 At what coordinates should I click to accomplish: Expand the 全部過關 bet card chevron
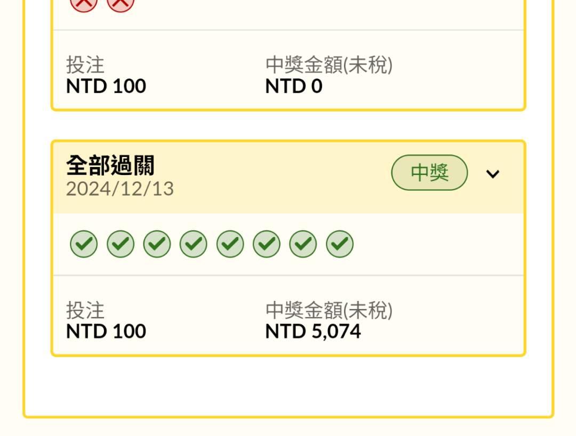493,174
